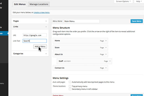
Task: Open the Manage Locations tab
Action: tap(39, 4)
